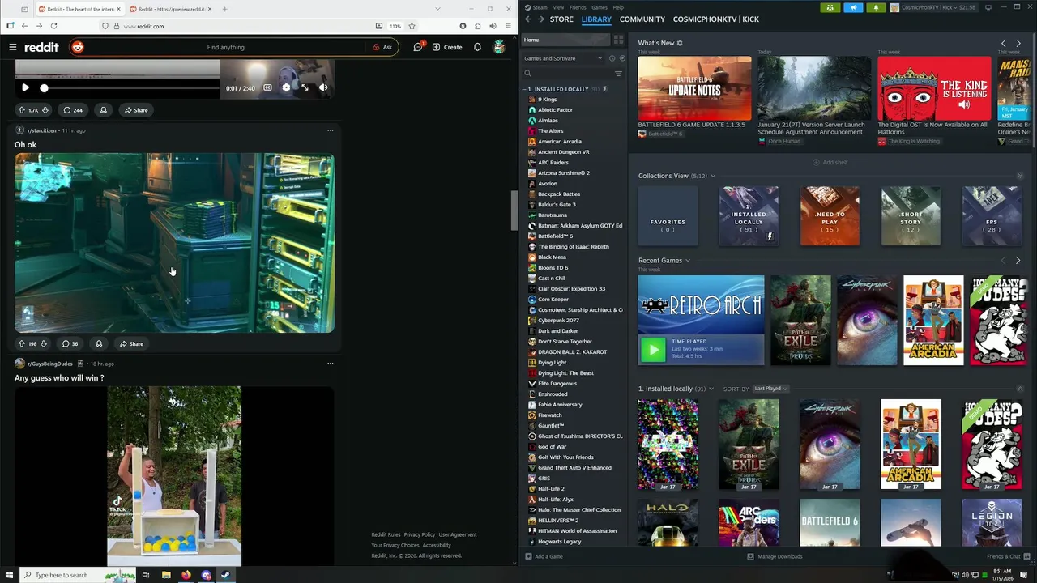Click Steam green notification bell button

pyautogui.click(x=876, y=7)
